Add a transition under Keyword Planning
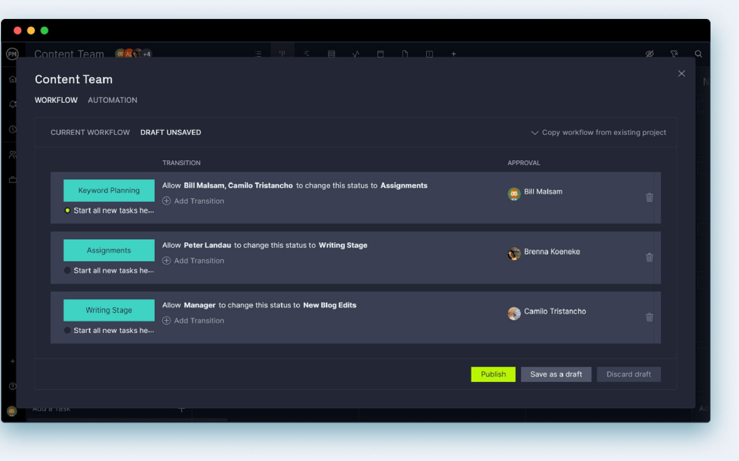The image size is (739, 461). coord(193,201)
